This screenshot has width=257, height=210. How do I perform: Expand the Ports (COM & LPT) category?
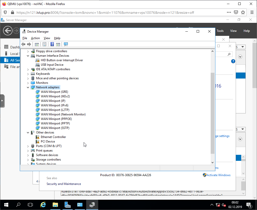(x=28, y=146)
